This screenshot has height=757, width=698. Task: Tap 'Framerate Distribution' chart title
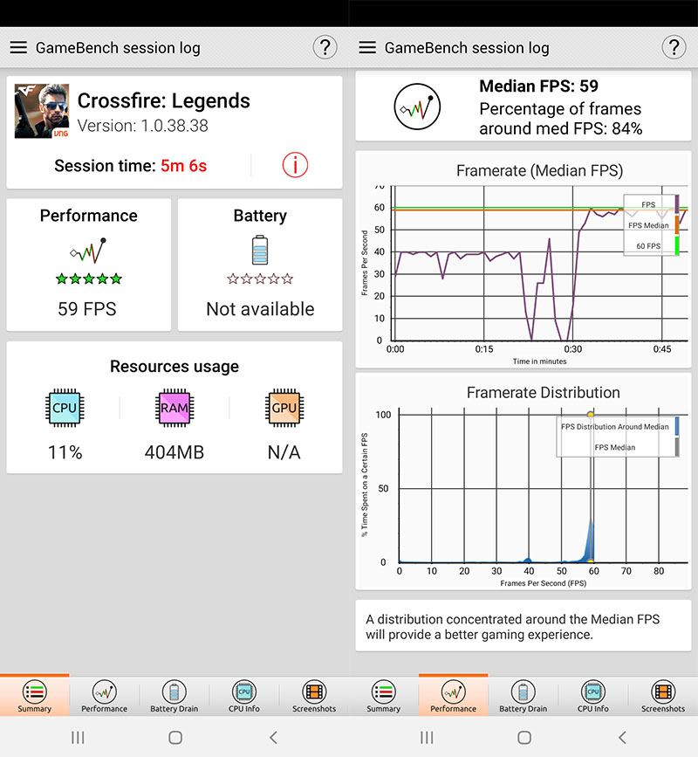click(x=544, y=393)
